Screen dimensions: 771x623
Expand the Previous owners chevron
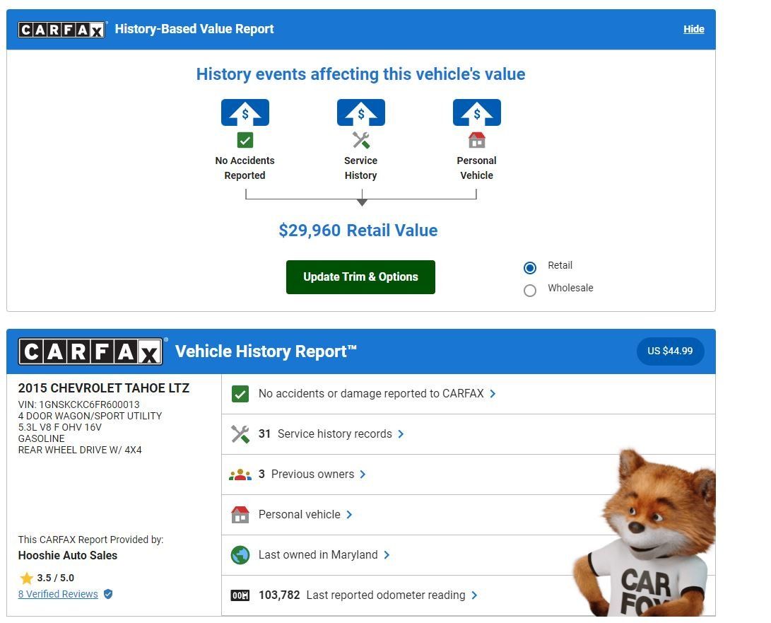coord(363,474)
